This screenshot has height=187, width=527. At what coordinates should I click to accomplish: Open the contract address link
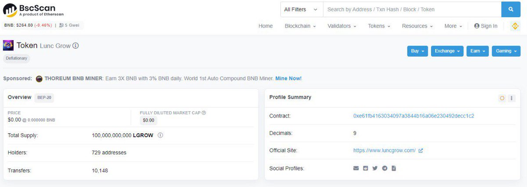pos(414,116)
